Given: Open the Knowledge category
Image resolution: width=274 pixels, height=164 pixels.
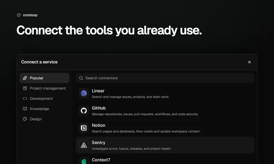Looking at the screenshot, I should (45, 109).
